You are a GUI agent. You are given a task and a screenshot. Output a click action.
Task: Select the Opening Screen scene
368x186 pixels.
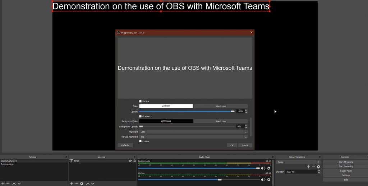34,161
